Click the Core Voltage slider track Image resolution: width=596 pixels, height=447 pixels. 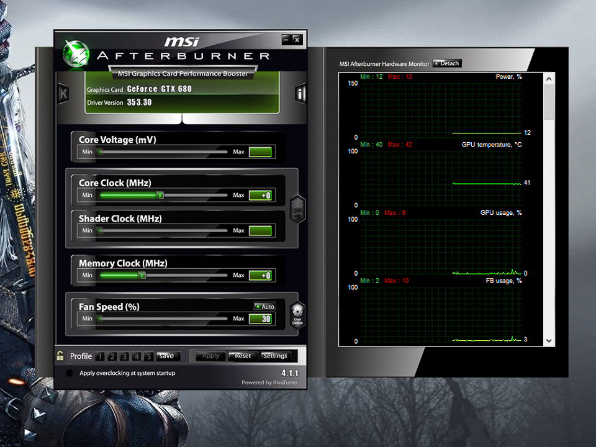(x=163, y=151)
